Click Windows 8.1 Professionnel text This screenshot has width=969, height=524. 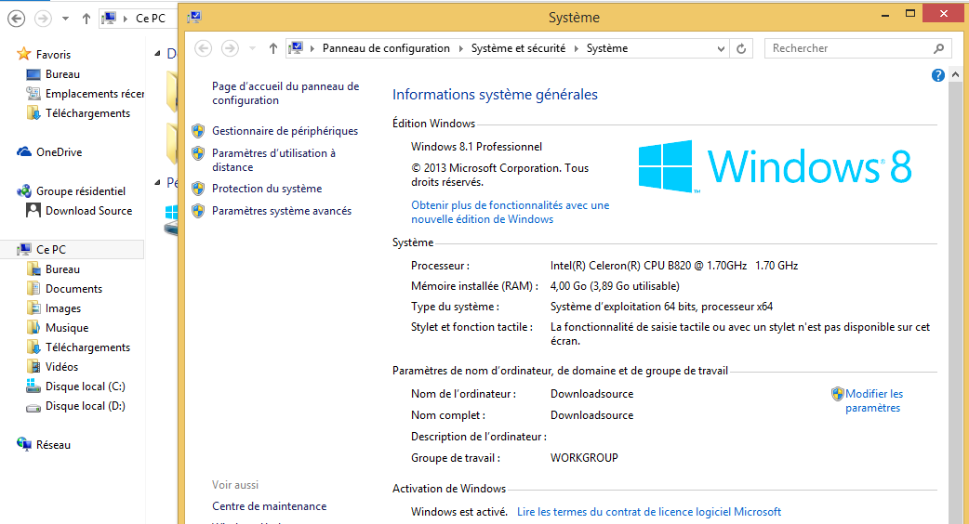(x=476, y=146)
